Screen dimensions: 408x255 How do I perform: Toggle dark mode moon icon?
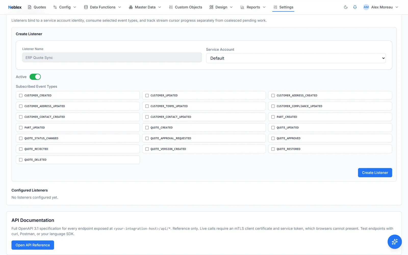click(346, 7)
